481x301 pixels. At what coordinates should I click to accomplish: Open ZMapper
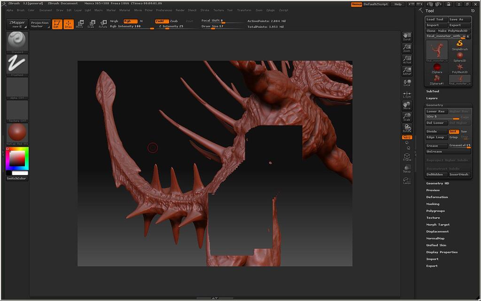(x=16, y=23)
